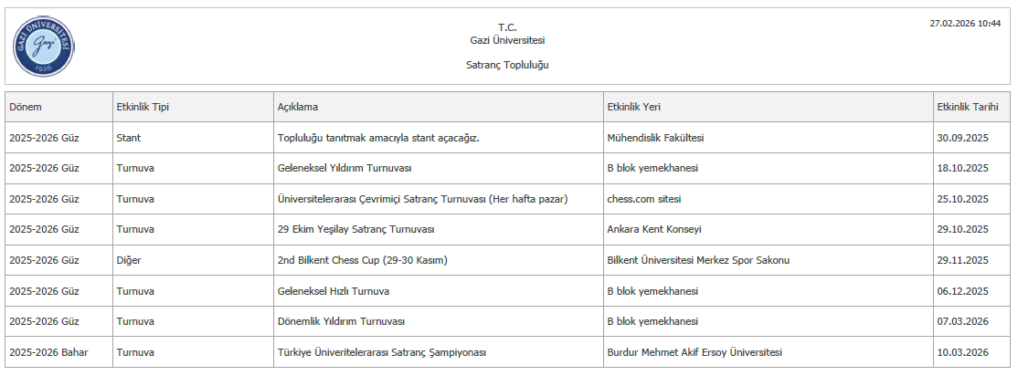
Task: Click the Etkinlik Tipi column header
Action: [x=143, y=108]
